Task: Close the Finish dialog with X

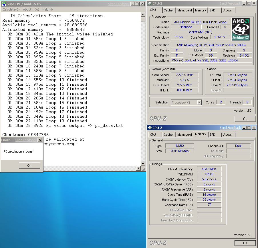Action: (x=40, y=140)
